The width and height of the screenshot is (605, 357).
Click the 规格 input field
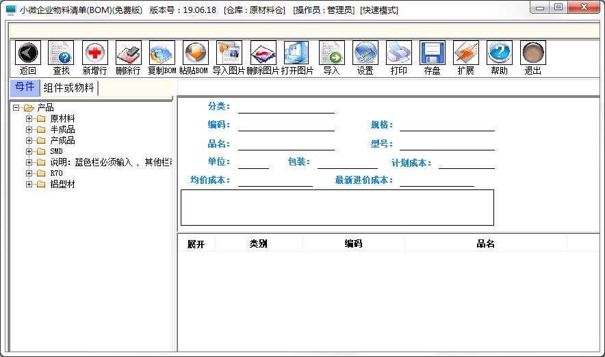447,125
